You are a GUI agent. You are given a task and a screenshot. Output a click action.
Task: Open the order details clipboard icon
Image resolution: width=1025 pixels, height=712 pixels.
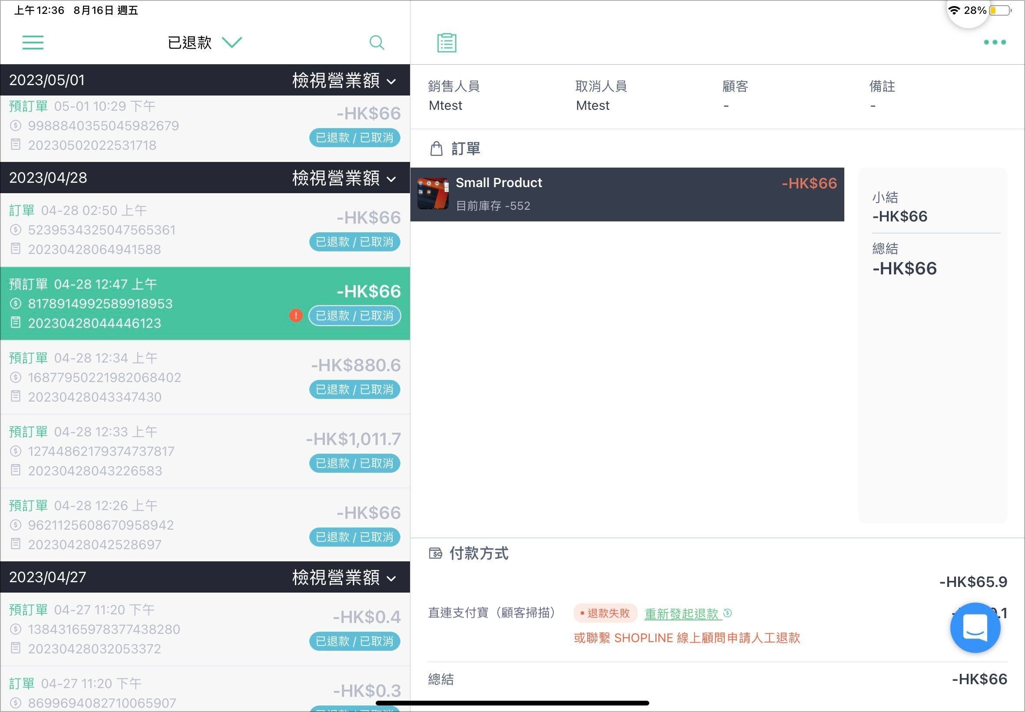point(446,43)
